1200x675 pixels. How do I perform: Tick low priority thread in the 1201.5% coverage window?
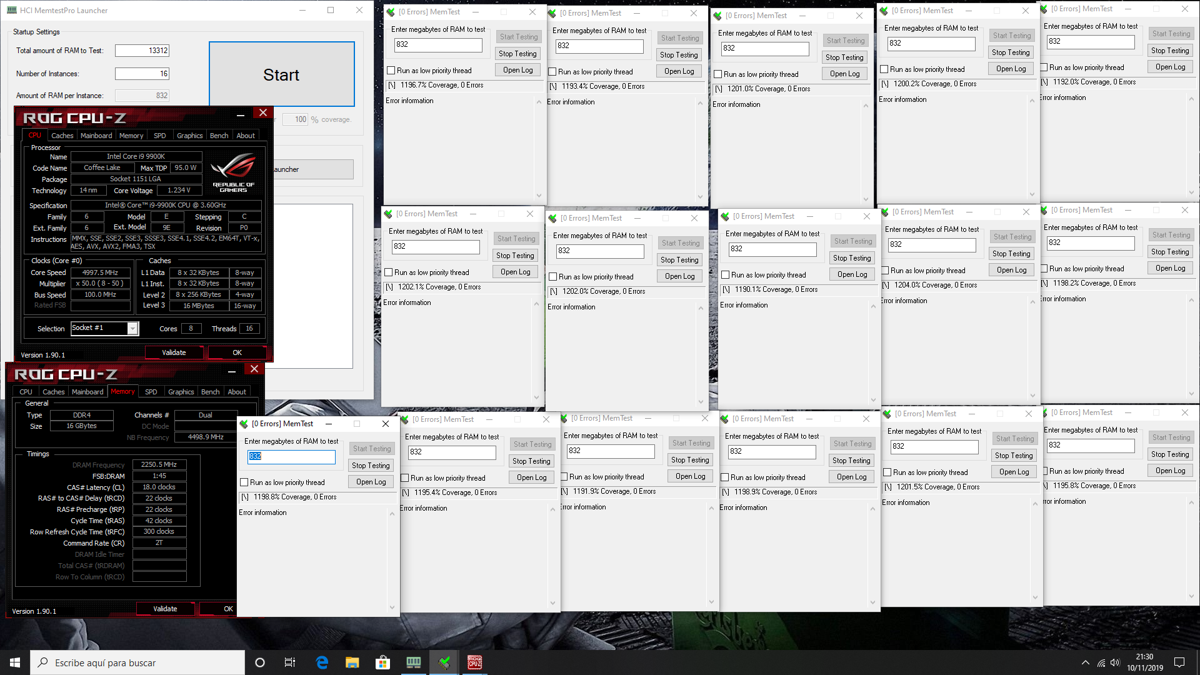(887, 472)
